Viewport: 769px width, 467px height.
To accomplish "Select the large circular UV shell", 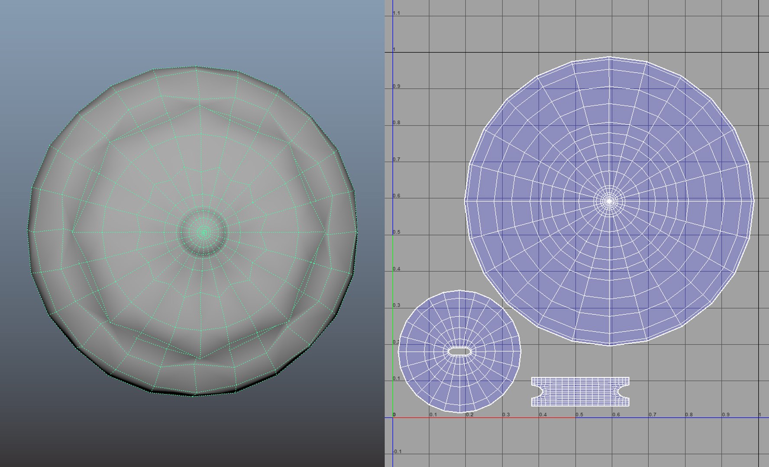I will [x=610, y=201].
